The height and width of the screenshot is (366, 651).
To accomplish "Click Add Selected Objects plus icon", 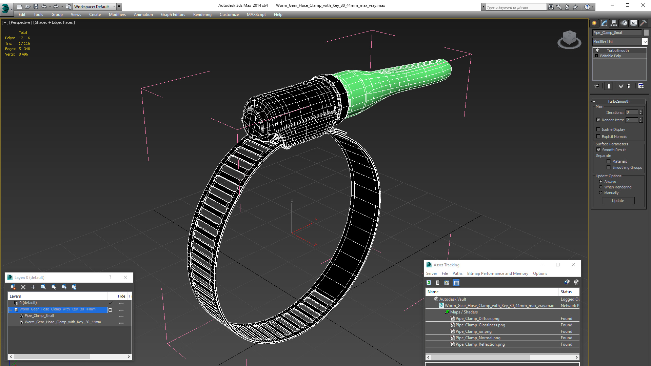I will coord(33,287).
